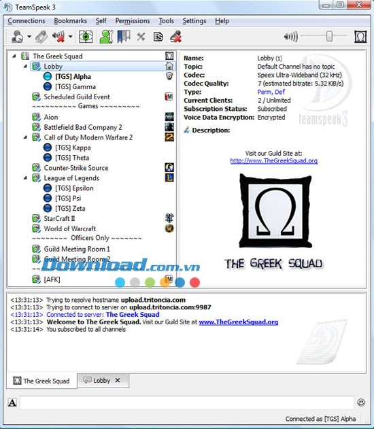Screen dimensions: 374x429
Task: Select user [TGS] Epsilon
Action: pos(74,188)
